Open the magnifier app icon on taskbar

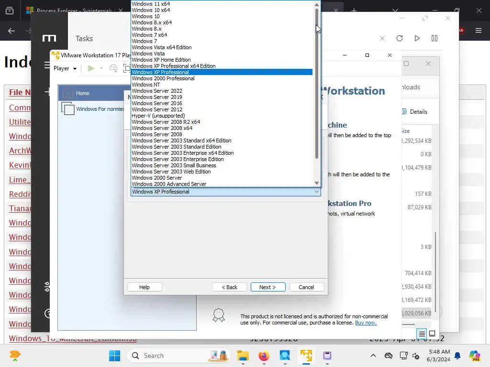pyautogui.click(x=285, y=356)
